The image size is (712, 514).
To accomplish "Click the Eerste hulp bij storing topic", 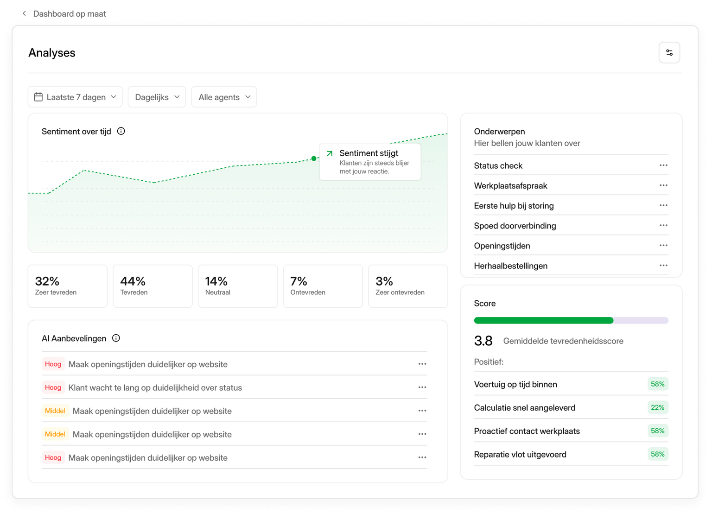I will [514, 205].
